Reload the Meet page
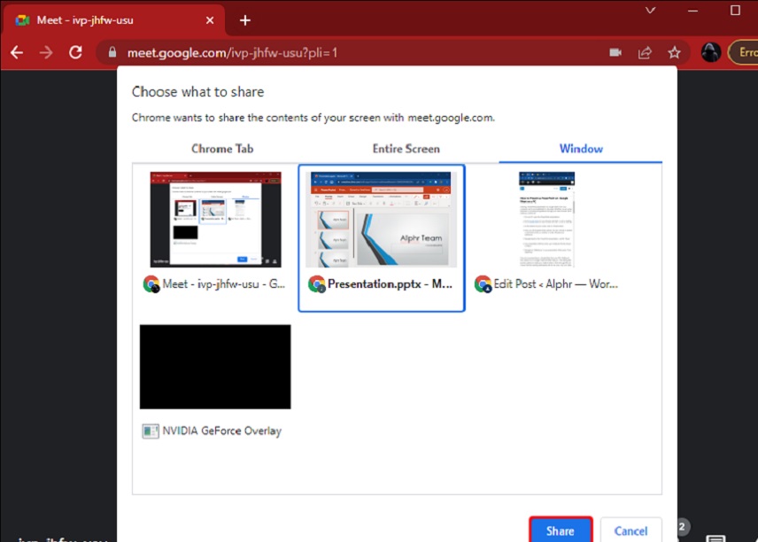758x542 pixels. pyautogui.click(x=75, y=52)
